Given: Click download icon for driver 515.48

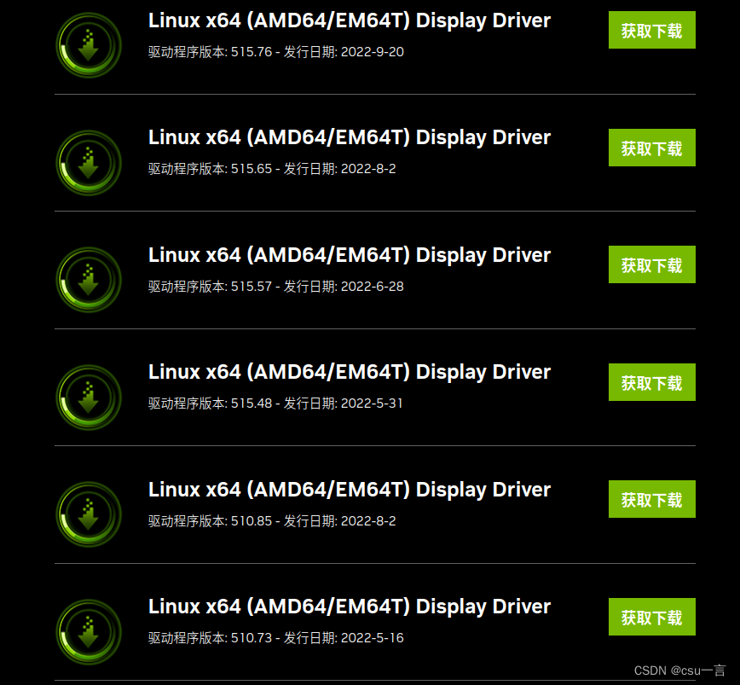Looking at the screenshot, I should tap(89, 398).
